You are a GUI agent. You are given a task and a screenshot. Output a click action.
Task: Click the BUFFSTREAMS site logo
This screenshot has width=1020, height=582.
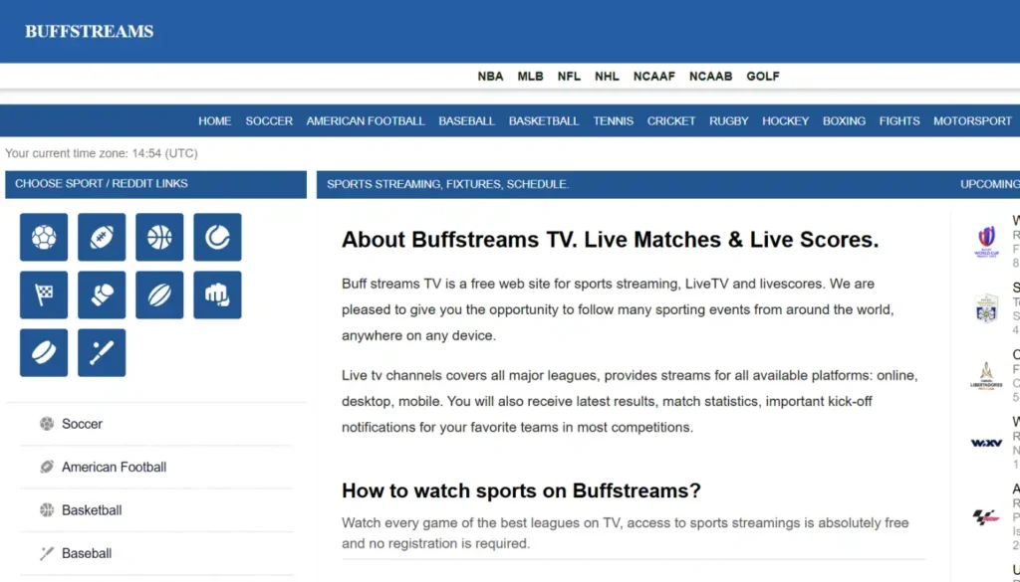tap(89, 31)
